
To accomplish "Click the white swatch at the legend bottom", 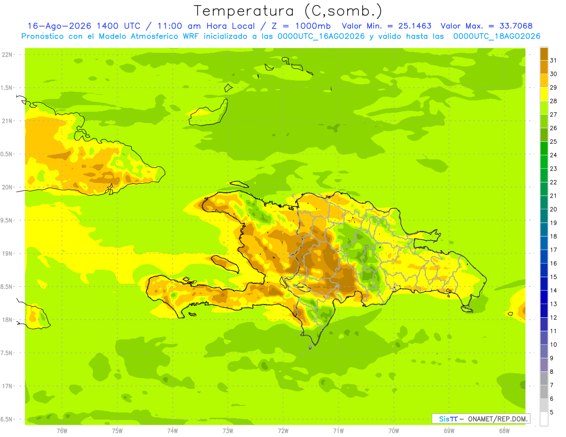I will point(544,419).
